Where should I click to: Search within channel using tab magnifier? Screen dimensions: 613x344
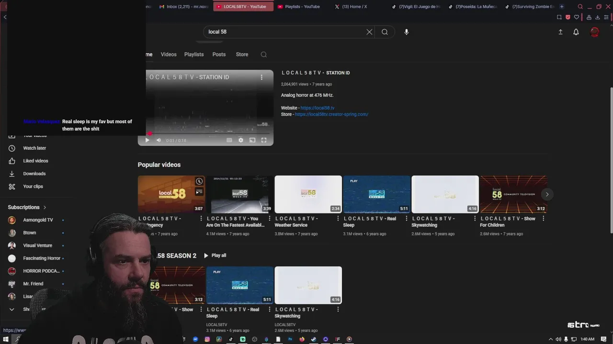coord(263,54)
